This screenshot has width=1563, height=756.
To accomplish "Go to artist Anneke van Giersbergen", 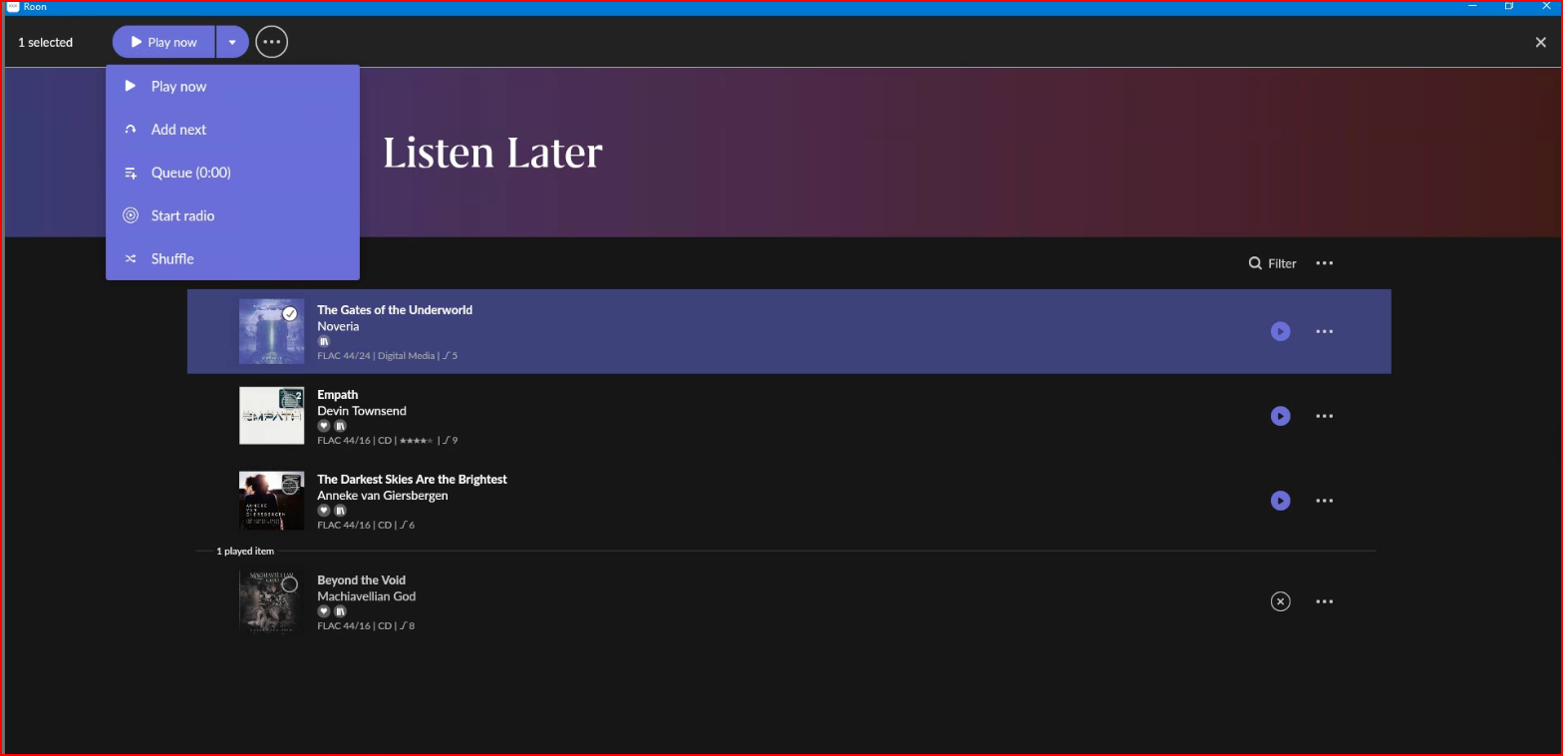I will [382, 496].
